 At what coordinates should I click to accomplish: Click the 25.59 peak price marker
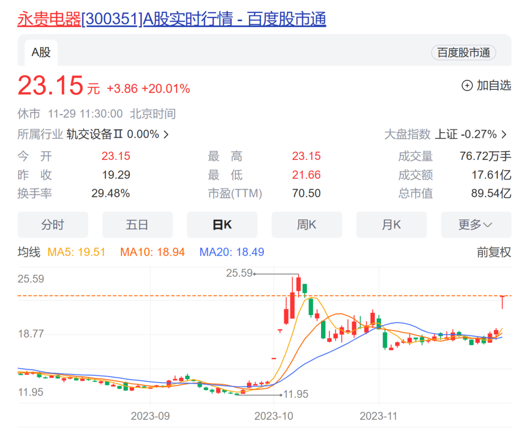[x=239, y=273]
